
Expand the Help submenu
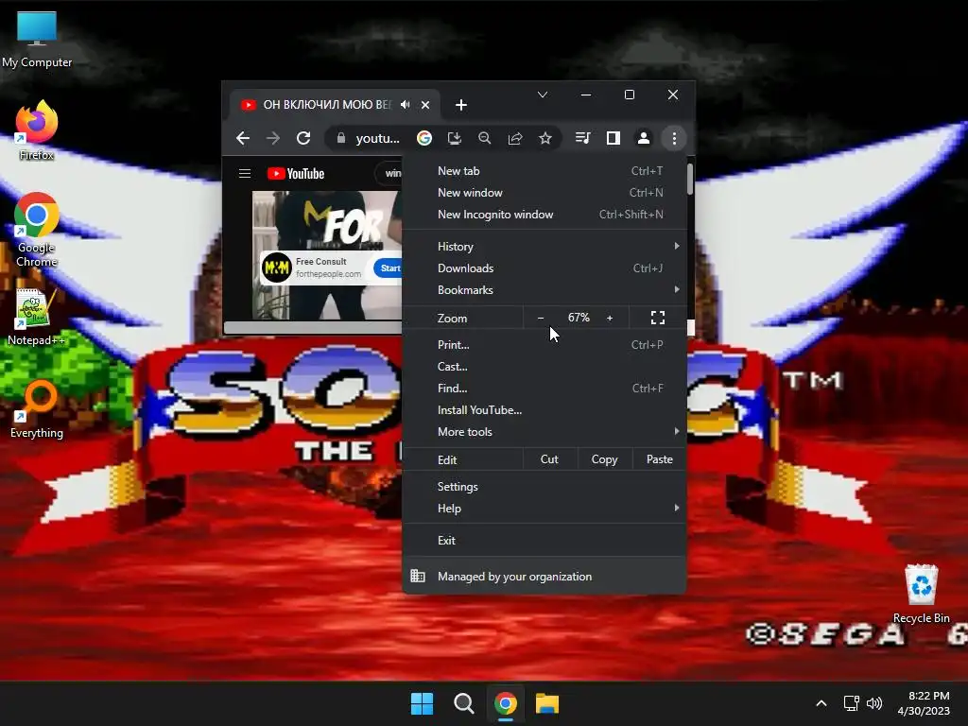pyautogui.click(x=544, y=509)
